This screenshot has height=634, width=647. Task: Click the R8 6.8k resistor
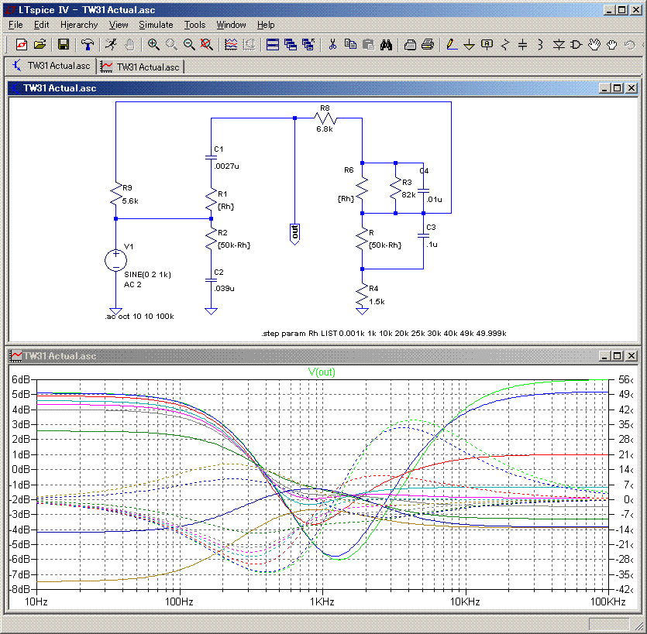[x=325, y=118]
